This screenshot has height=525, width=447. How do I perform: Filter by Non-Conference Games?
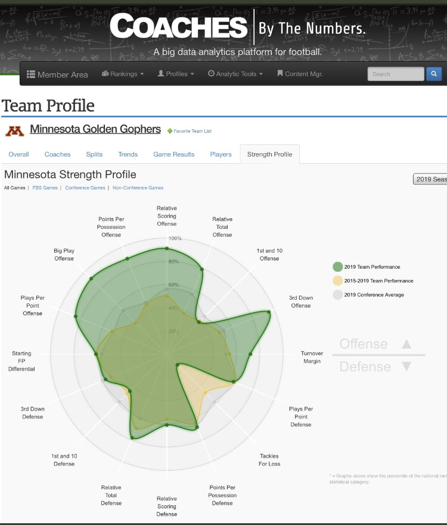138,188
